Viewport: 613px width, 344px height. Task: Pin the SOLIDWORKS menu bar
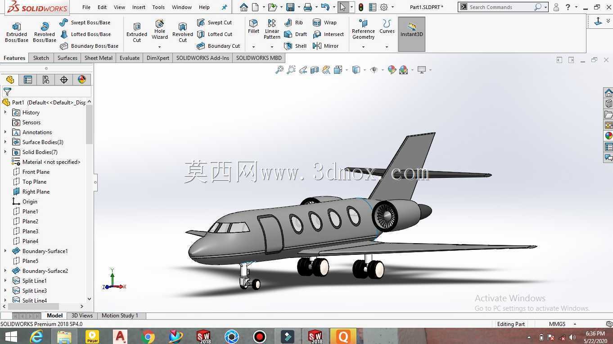pos(224,7)
